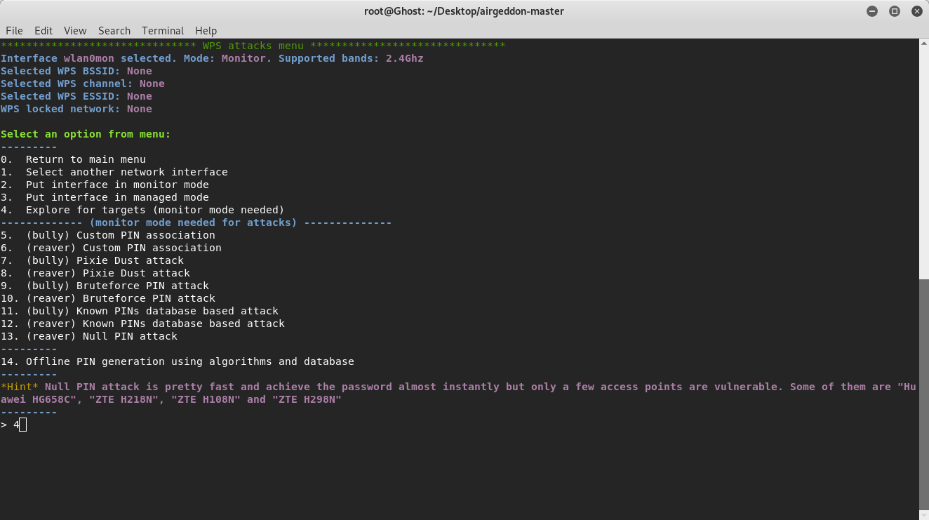Click option 14 'Offline PIN generation' line

click(178, 361)
